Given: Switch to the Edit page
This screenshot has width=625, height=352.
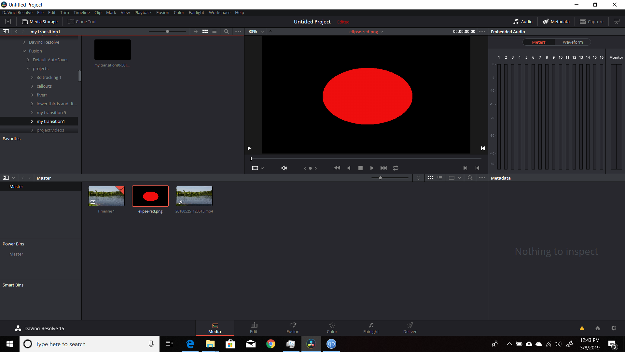Looking at the screenshot, I should point(254,328).
